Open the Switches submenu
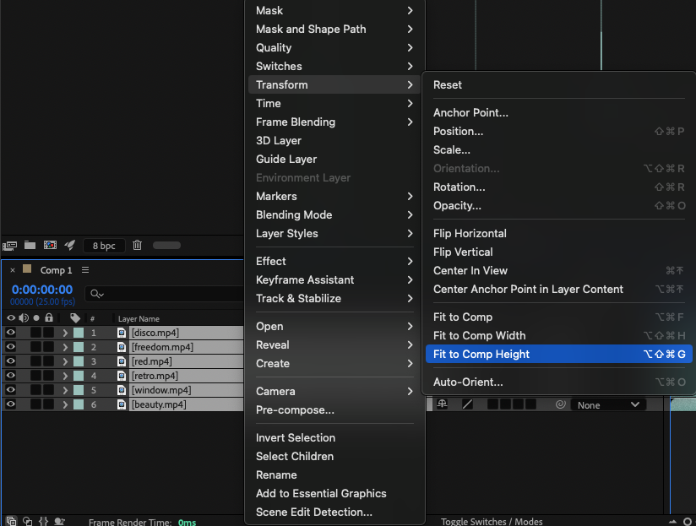This screenshot has width=696, height=526. (x=334, y=66)
